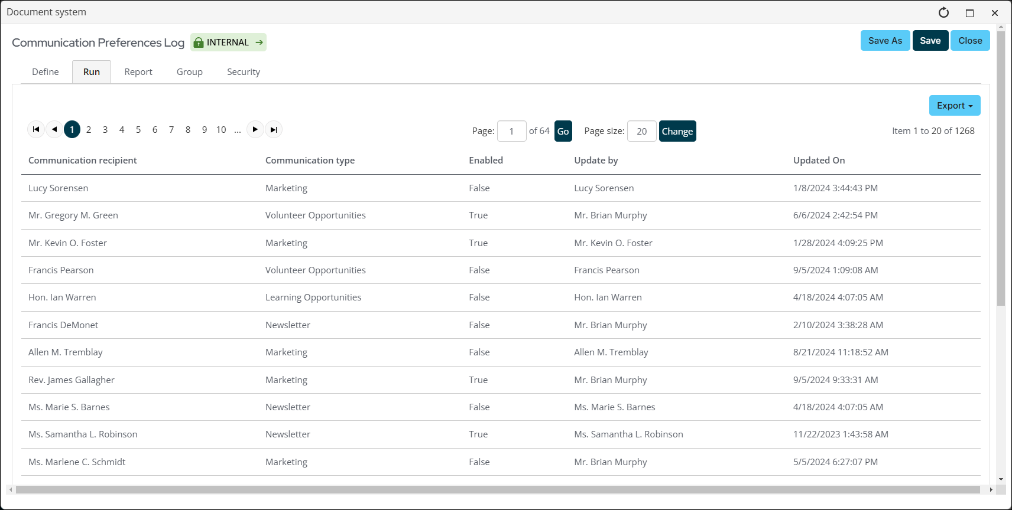The width and height of the screenshot is (1012, 510).
Task: Go to next page arrow
Action: click(255, 129)
